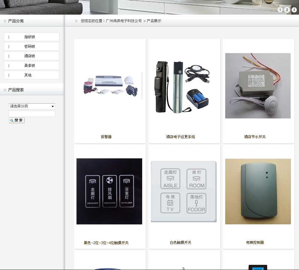299x270 pixels.
Task: Open the 酒店锁 category
Action: click(x=32, y=56)
